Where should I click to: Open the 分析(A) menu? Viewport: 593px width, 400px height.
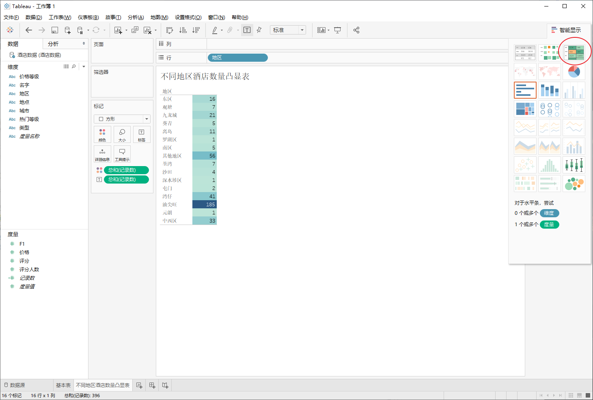[x=136, y=17]
